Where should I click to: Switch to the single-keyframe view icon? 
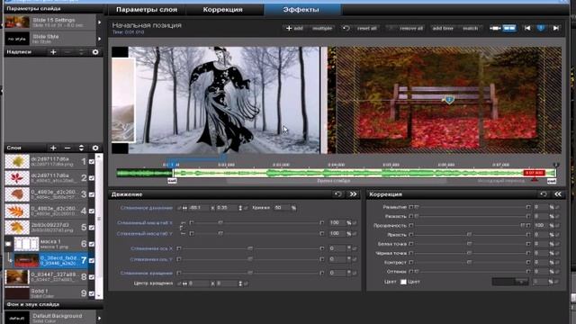coord(495,28)
